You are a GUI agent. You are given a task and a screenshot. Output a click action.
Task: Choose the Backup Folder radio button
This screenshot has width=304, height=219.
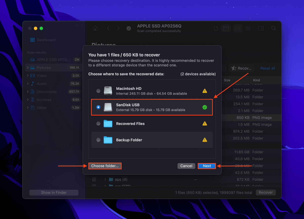(98, 140)
